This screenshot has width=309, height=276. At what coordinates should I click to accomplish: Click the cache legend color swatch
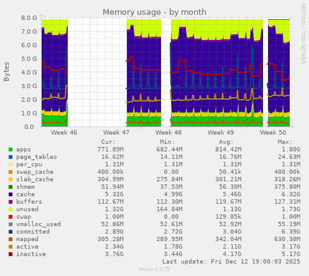coord(11,194)
